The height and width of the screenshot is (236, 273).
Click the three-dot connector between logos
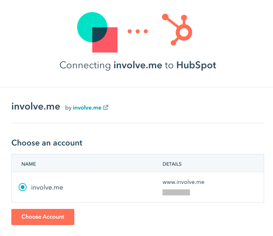click(138, 31)
